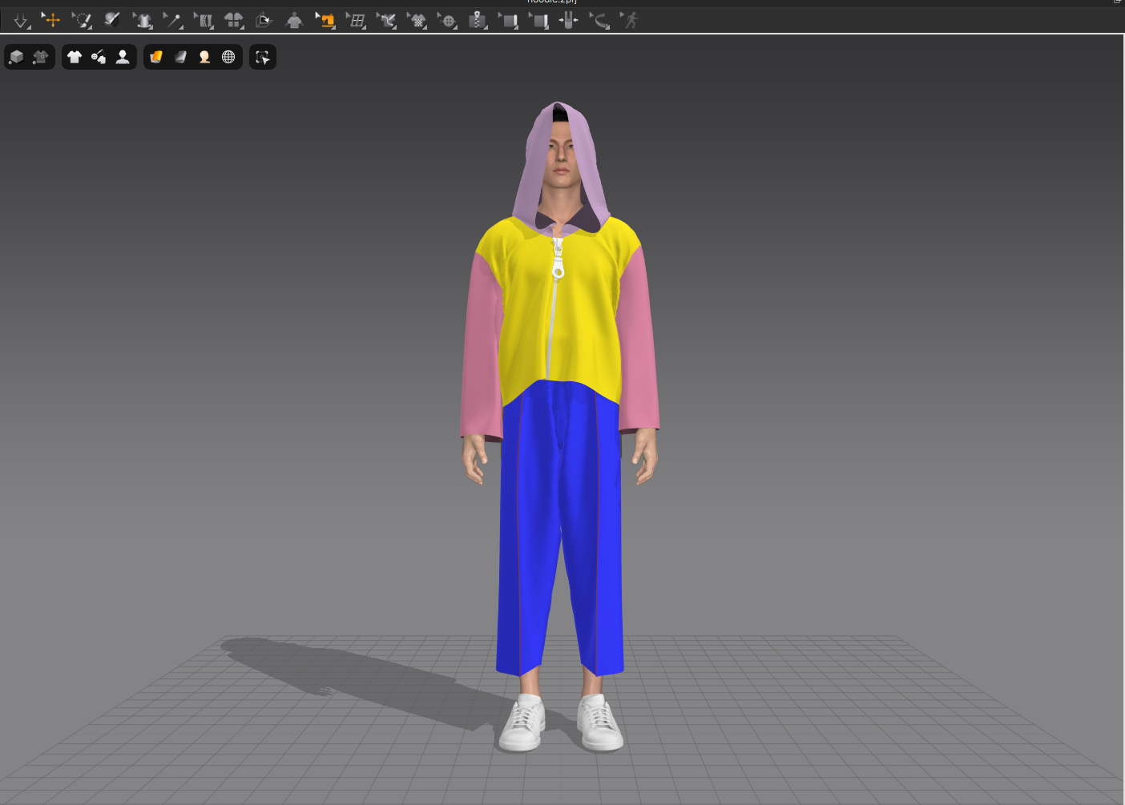Select the orange sewing machine tool
The height and width of the screenshot is (805, 1125).
point(326,21)
